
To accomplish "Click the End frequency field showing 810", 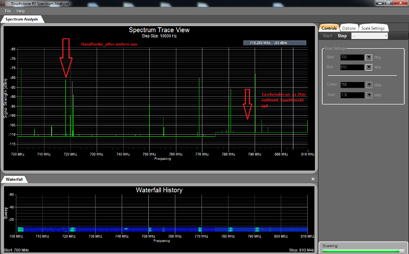I will (352, 67).
